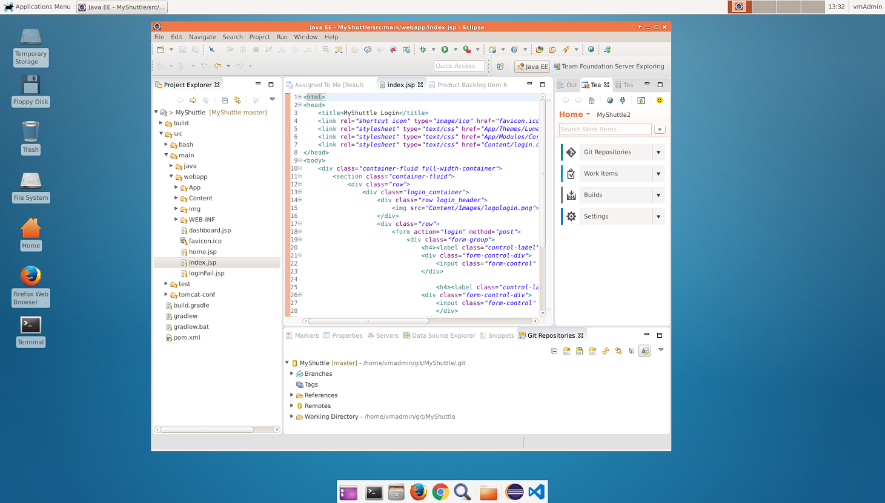Expand the WEB-INF folder

tap(176, 220)
